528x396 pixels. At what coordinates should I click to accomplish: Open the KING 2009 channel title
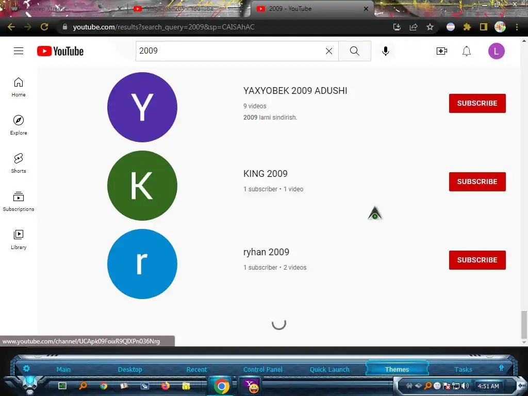coord(266,174)
